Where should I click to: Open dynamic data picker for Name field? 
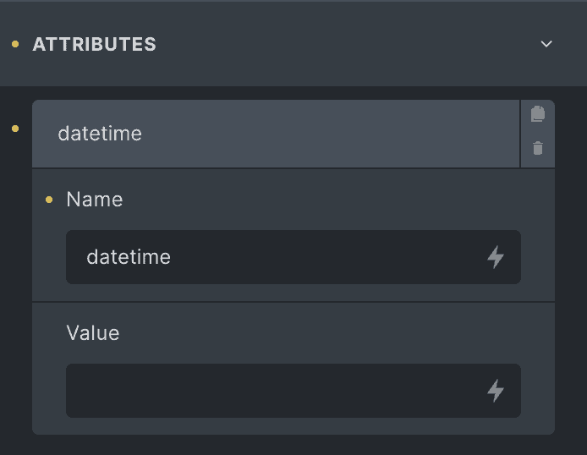coord(496,257)
